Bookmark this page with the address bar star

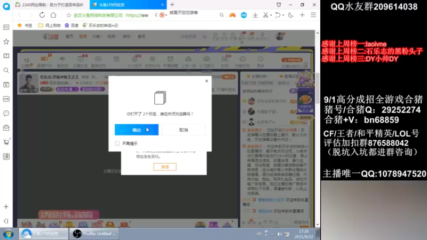pyautogui.click(x=69, y=15)
